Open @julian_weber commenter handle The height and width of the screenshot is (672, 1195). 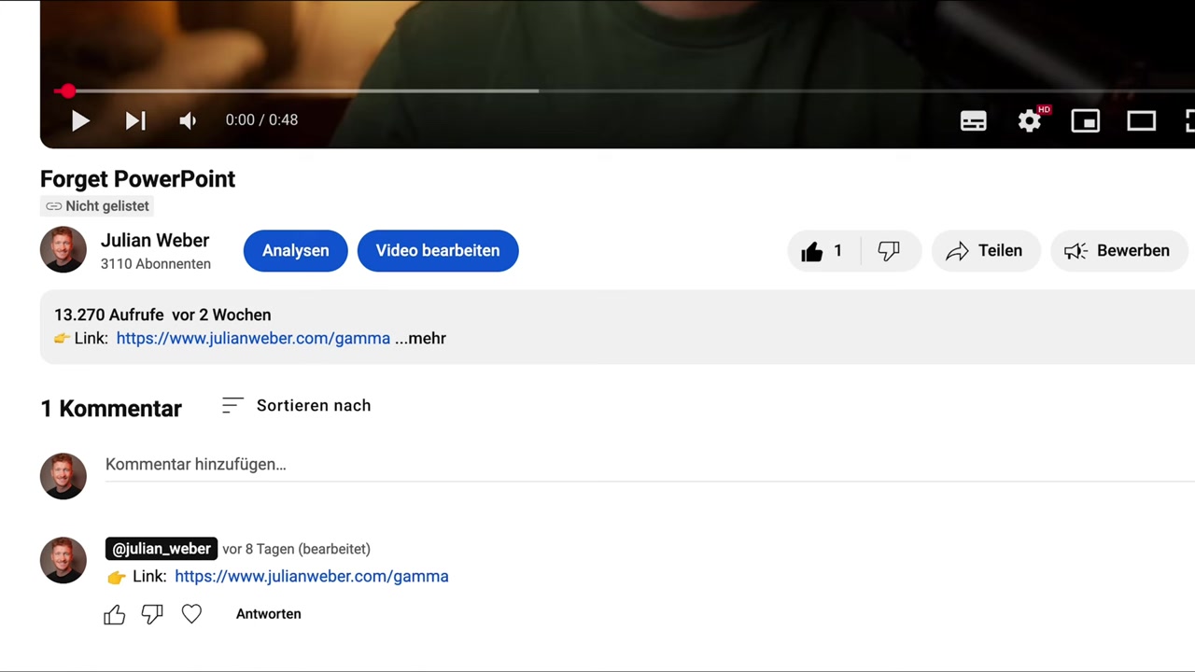pyautogui.click(x=162, y=549)
